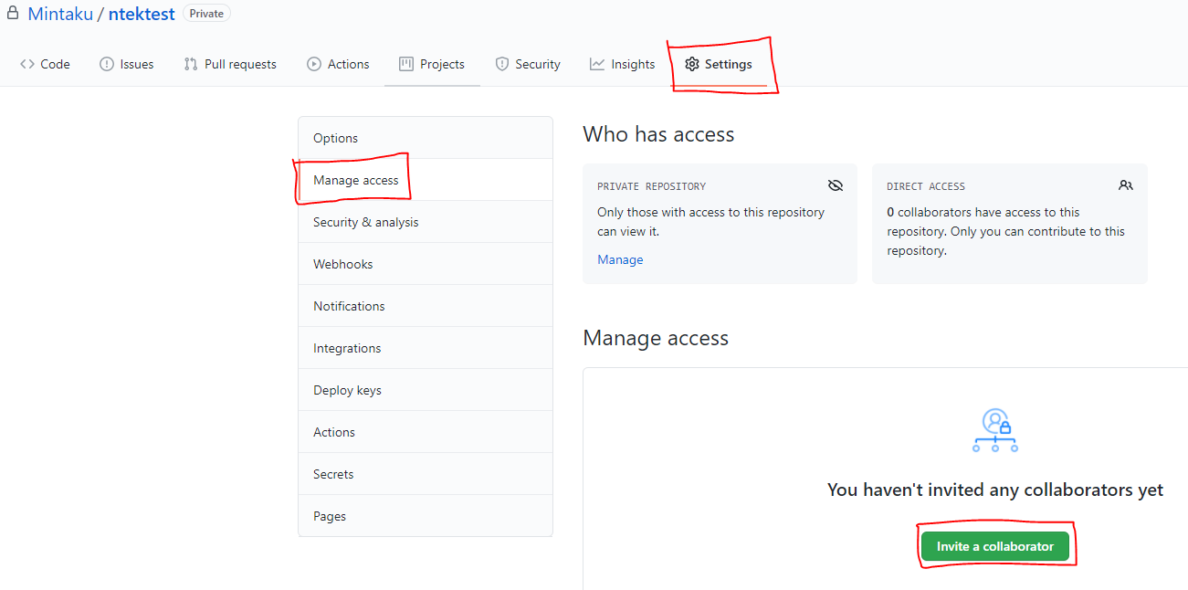Switch to the Pull requests tab
Screen dimensions: 1188x590
coord(230,64)
